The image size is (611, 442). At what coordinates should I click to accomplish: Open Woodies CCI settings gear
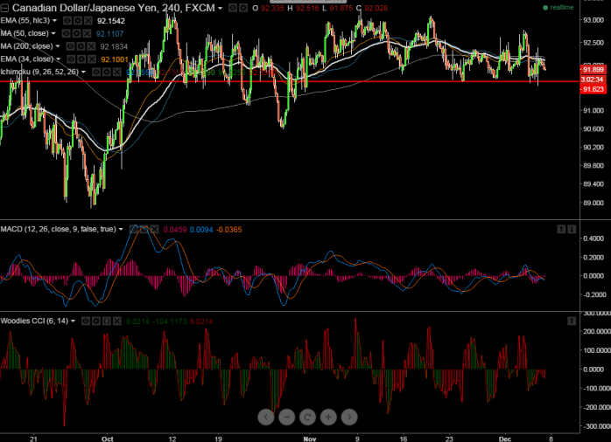pos(96,321)
